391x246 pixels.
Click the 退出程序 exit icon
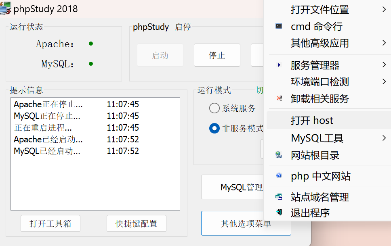coord(279,212)
